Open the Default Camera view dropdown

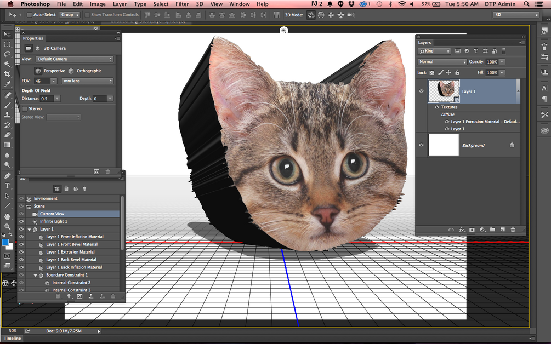pos(75,59)
